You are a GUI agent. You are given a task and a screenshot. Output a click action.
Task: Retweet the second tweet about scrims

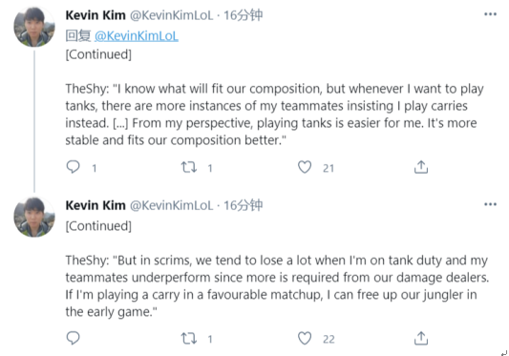tap(189, 338)
